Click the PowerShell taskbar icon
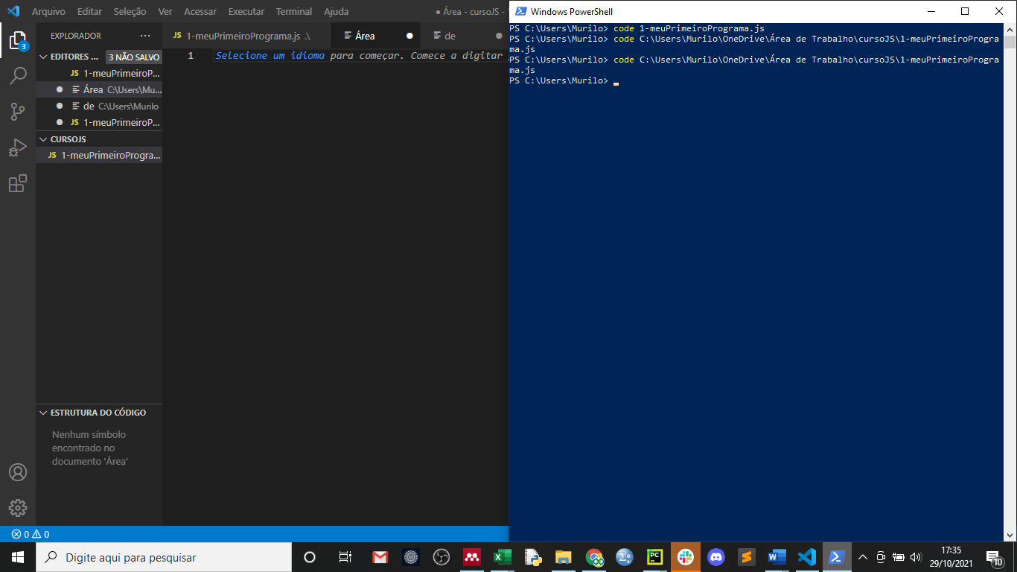Image resolution: width=1017 pixels, height=572 pixels. 837,557
